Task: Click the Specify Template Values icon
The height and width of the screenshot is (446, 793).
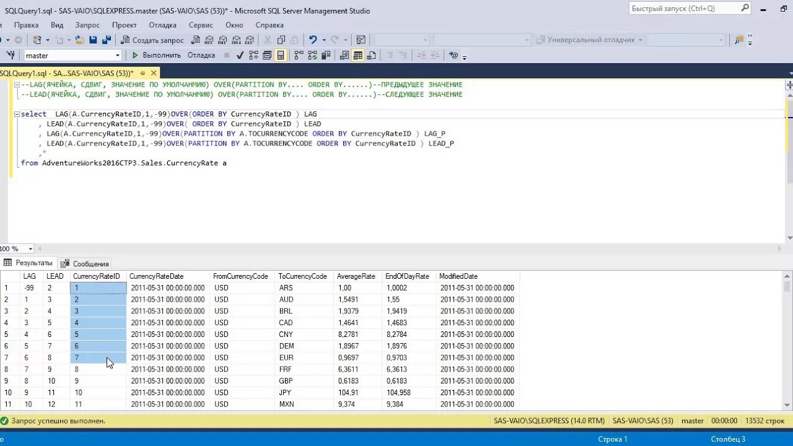Action: tap(454, 55)
